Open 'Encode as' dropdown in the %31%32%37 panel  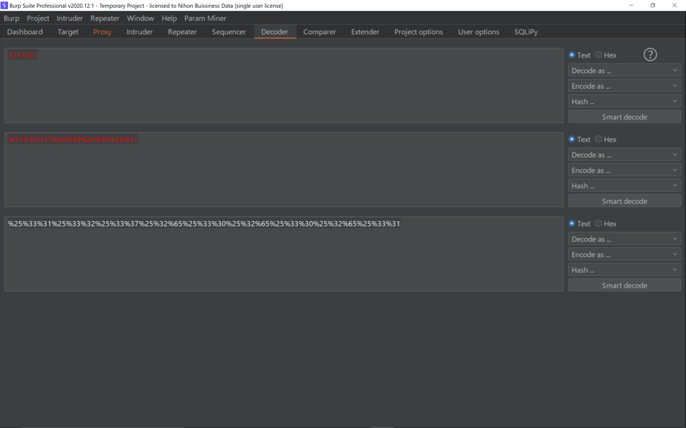[x=624, y=170]
